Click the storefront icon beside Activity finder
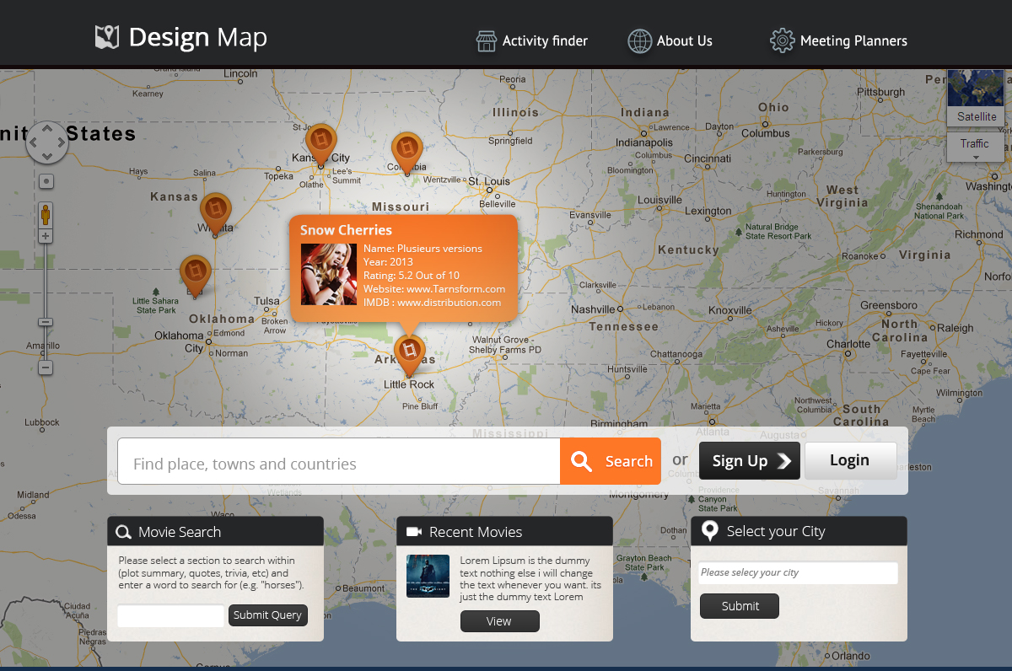 (487, 40)
